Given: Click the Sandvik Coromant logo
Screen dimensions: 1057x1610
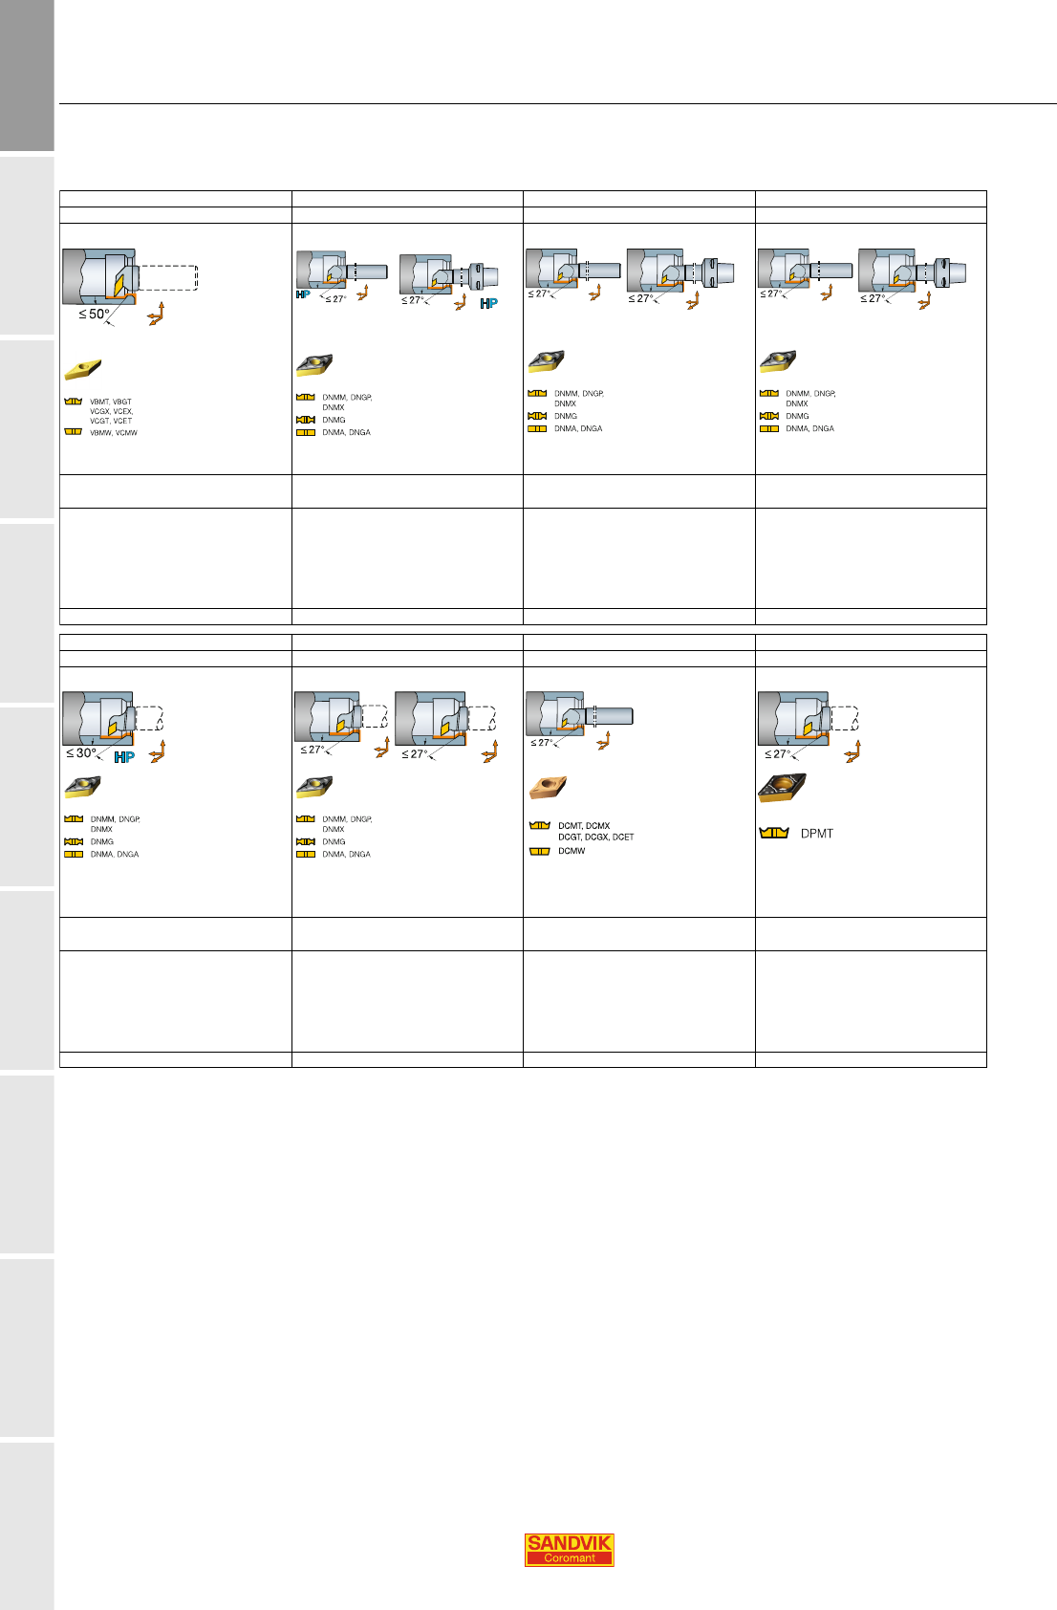Looking at the screenshot, I should tap(570, 1550).
